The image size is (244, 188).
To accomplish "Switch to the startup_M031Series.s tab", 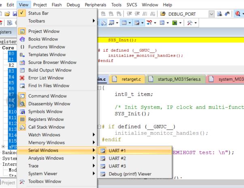I will point(176,79).
